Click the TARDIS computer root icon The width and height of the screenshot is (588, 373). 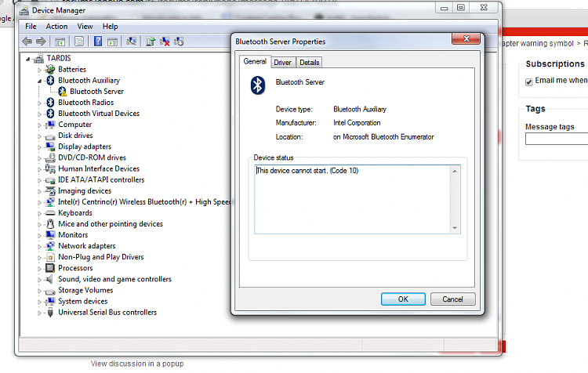pos(38,59)
